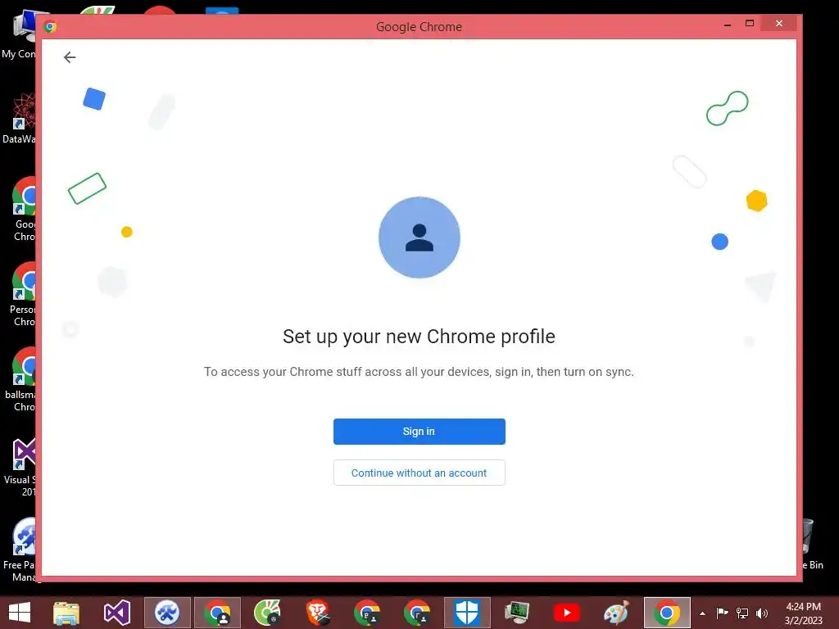Open the clock showing 4:24 PM
This screenshot has width=839, height=629.
pos(803,613)
